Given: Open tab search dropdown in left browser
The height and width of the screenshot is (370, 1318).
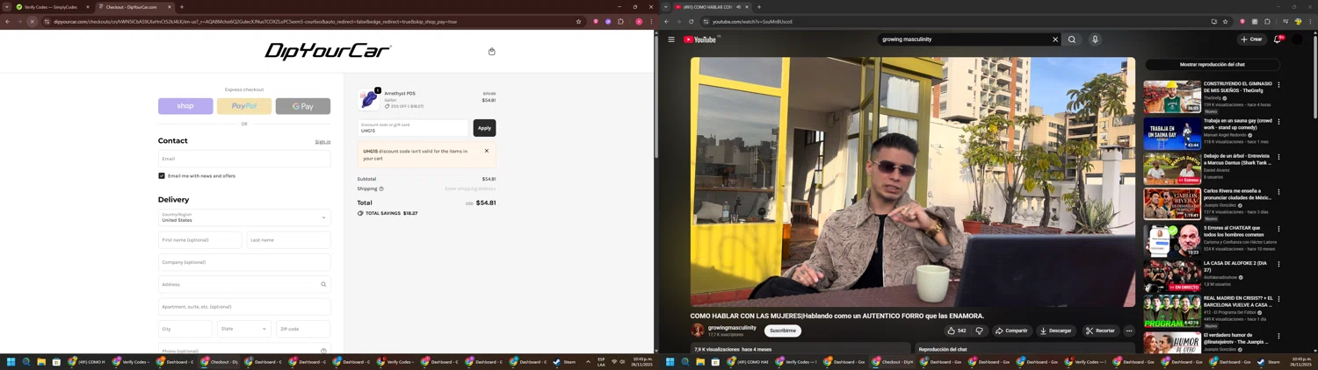Looking at the screenshot, I should point(6,7).
